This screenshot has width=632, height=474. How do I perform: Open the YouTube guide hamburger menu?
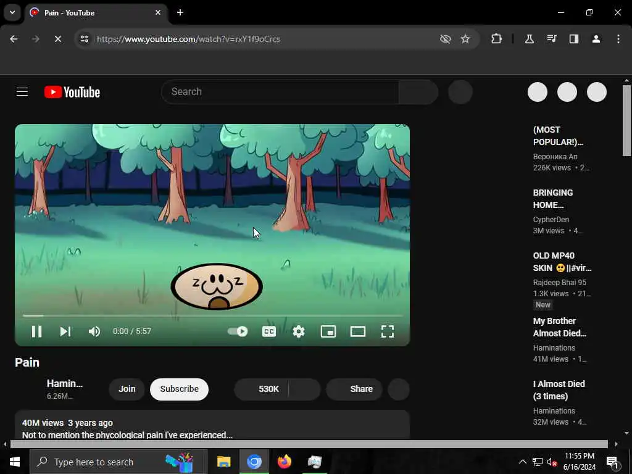[22, 92]
